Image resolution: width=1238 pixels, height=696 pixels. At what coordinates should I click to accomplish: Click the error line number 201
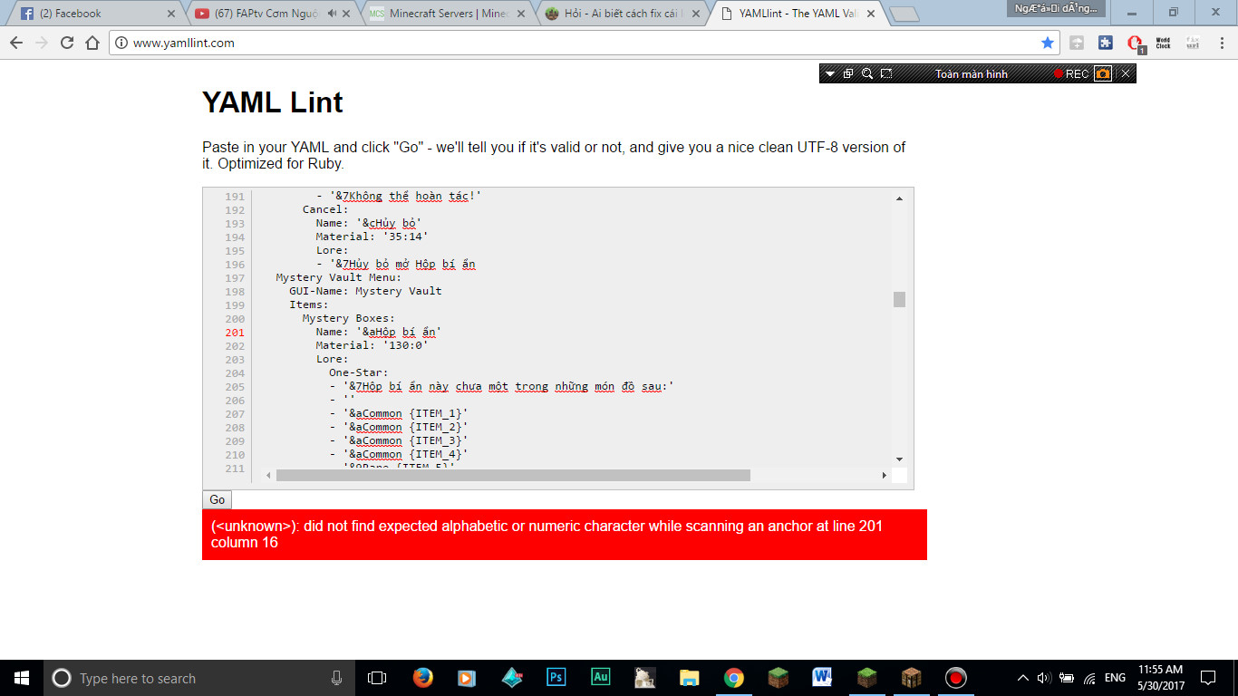(235, 333)
